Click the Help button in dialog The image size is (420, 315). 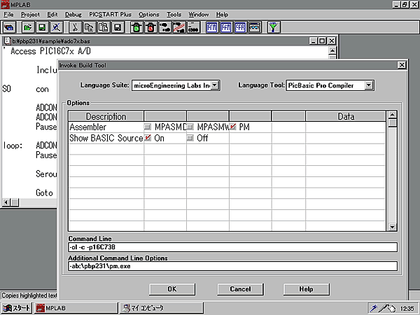tap(306, 289)
